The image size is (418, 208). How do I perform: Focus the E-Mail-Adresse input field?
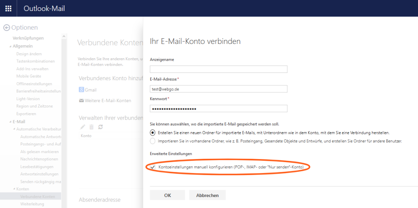coord(219,89)
